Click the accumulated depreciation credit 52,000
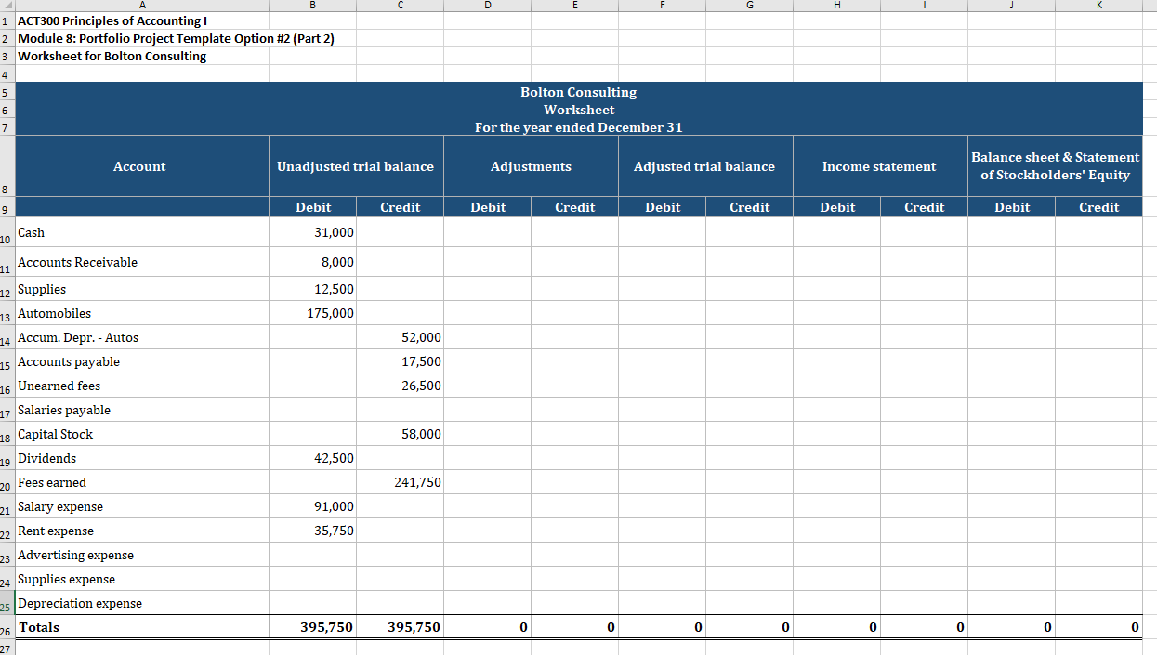Screen dimensions: 1157x655 pos(401,337)
